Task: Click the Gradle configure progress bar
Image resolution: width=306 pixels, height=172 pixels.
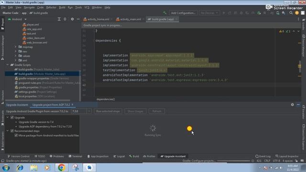Action: pos(233,161)
